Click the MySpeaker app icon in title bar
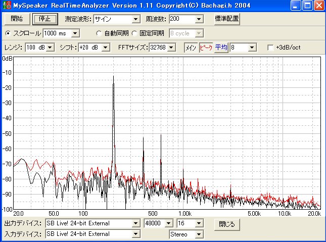Screen dimensions: 326x242 pos(6,6)
